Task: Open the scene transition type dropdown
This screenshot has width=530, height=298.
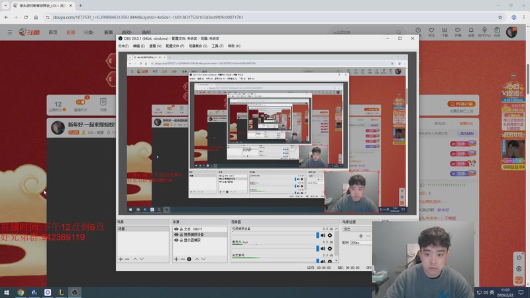Action: point(357,229)
